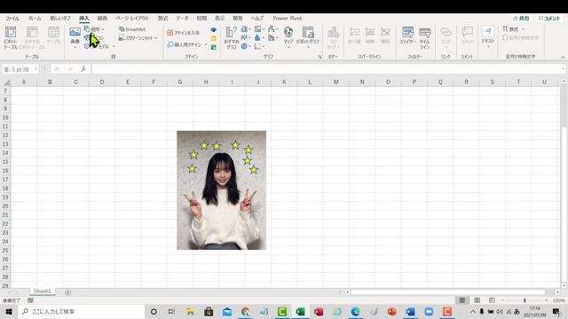Screen dimensions: 568x319
Task: Open Microsoft Edge from the taskbar
Action: [355, 311]
